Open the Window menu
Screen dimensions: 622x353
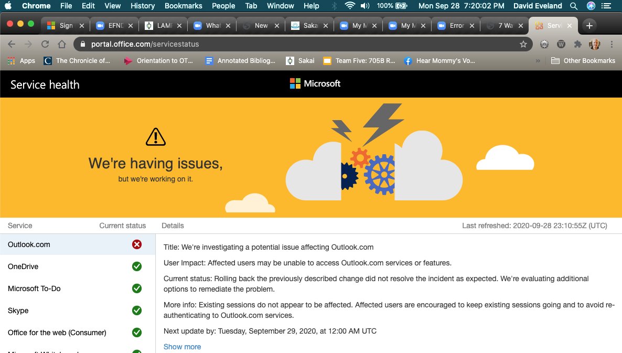click(x=281, y=6)
